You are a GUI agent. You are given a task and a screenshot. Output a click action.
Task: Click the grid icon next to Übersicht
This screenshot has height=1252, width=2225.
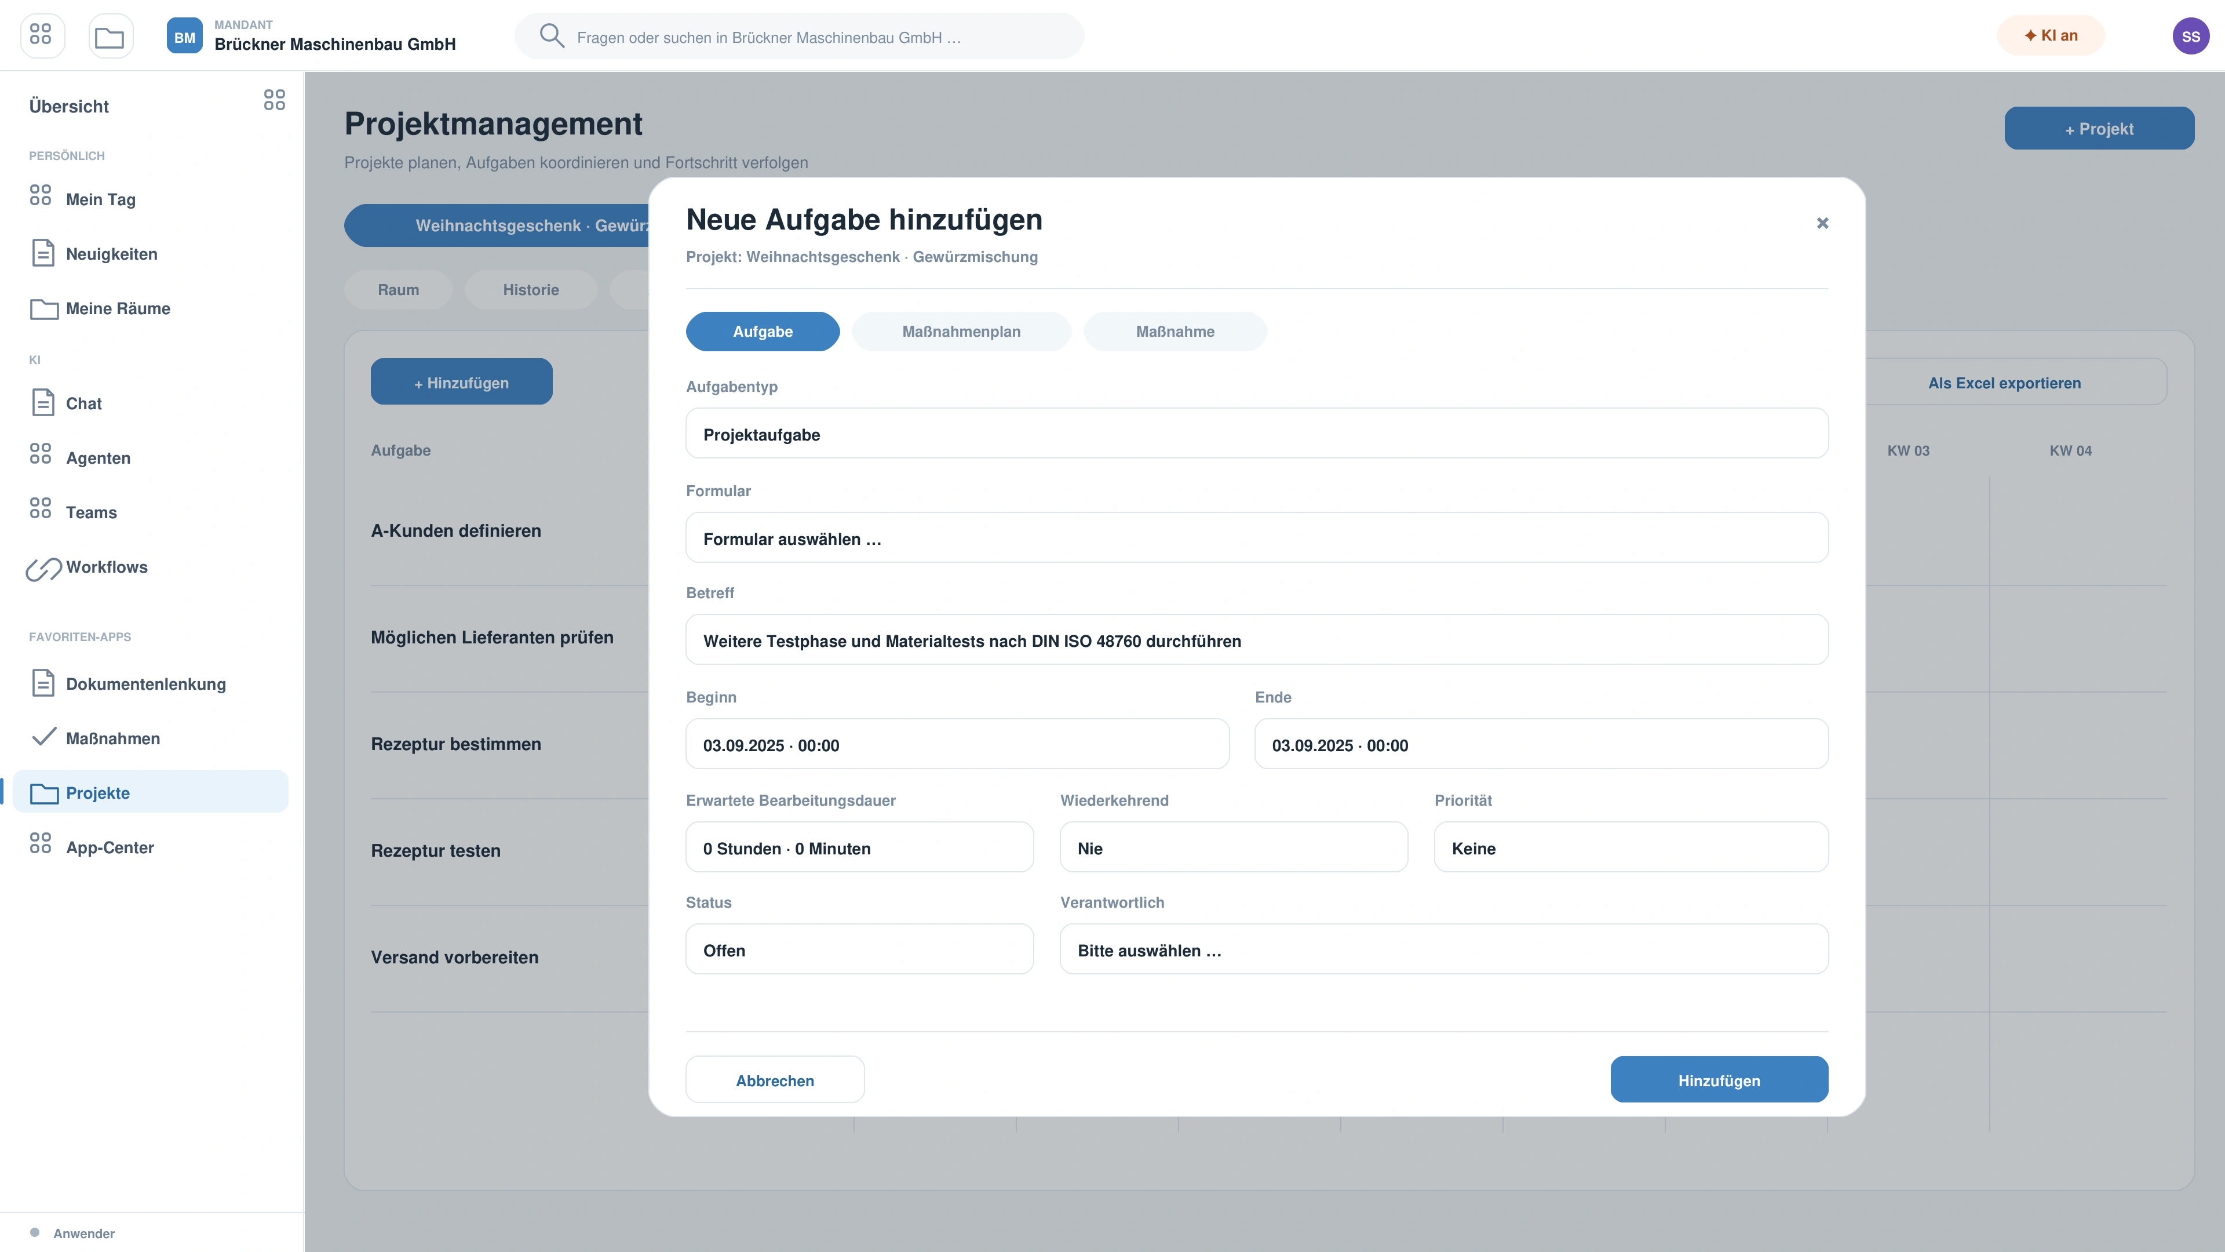(275, 100)
